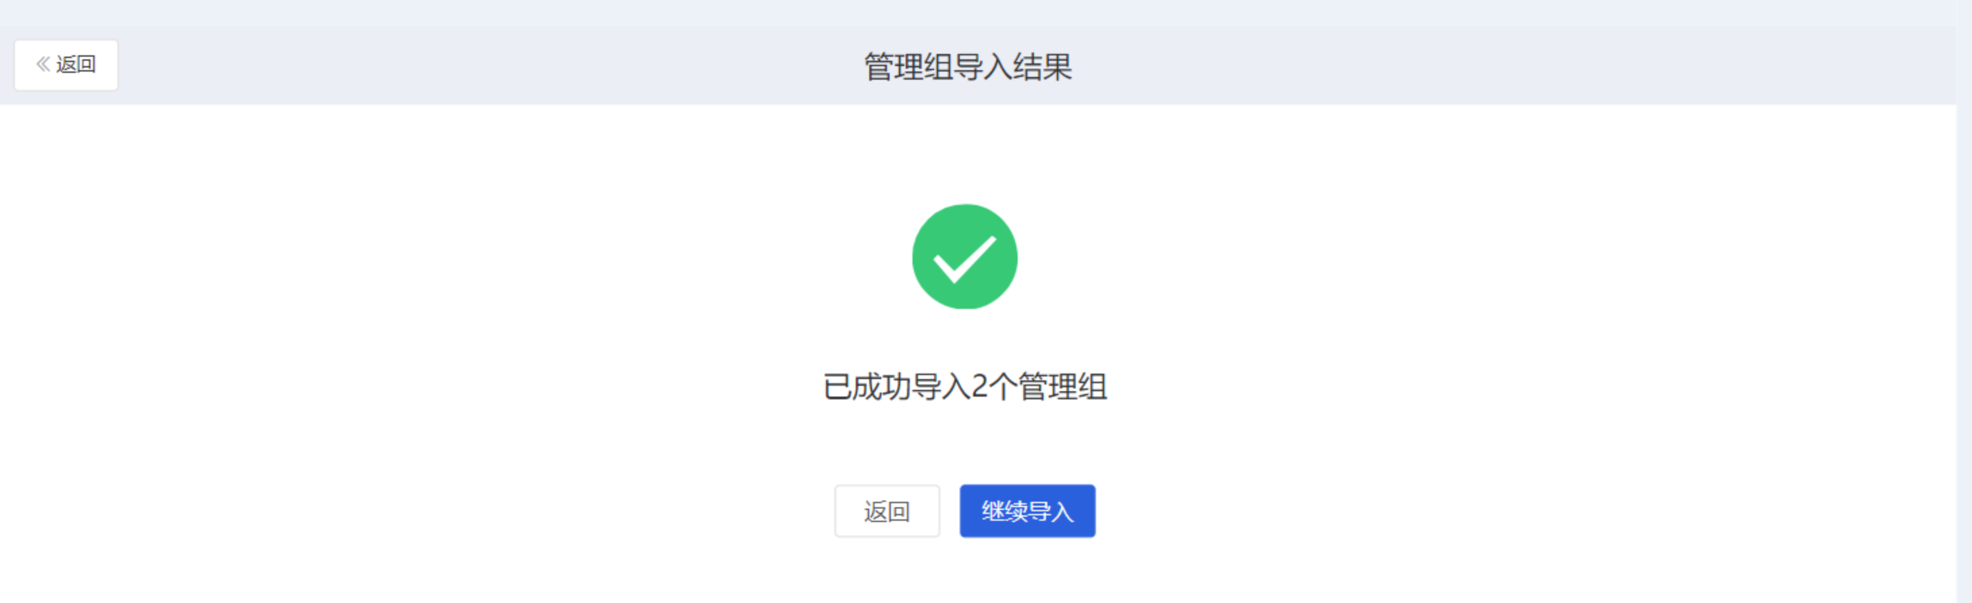Go back using the top-left 返回 button
This screenshot has width=1972, height=603.
(66, 65)
